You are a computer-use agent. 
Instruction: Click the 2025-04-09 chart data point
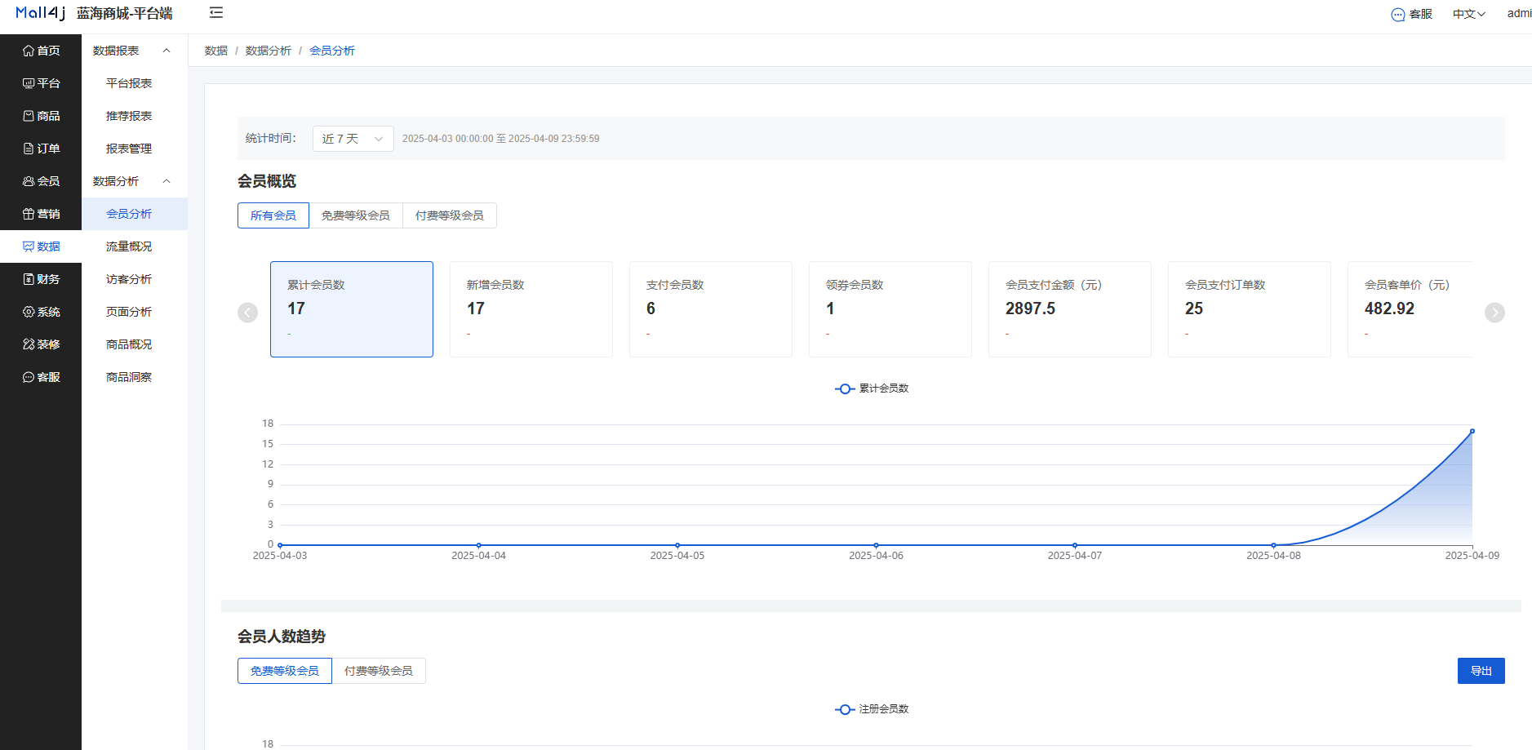[1472, 431]
